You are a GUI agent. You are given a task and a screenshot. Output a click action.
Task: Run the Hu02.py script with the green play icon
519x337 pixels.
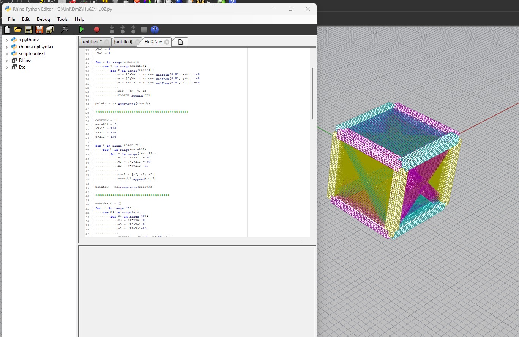coord(81,29)
